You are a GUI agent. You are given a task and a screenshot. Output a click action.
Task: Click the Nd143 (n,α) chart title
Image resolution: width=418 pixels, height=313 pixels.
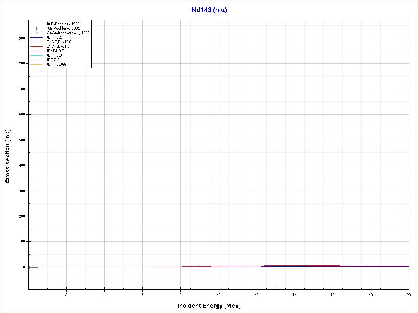[x=209, y=10]
